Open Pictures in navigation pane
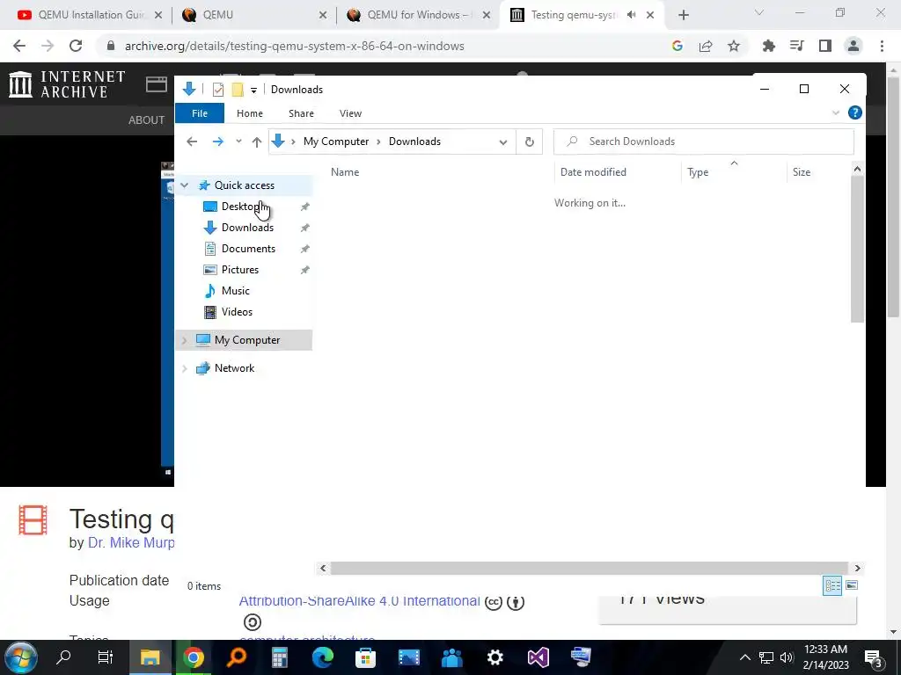This screenshot has height=675, width=901. [240, 270]
